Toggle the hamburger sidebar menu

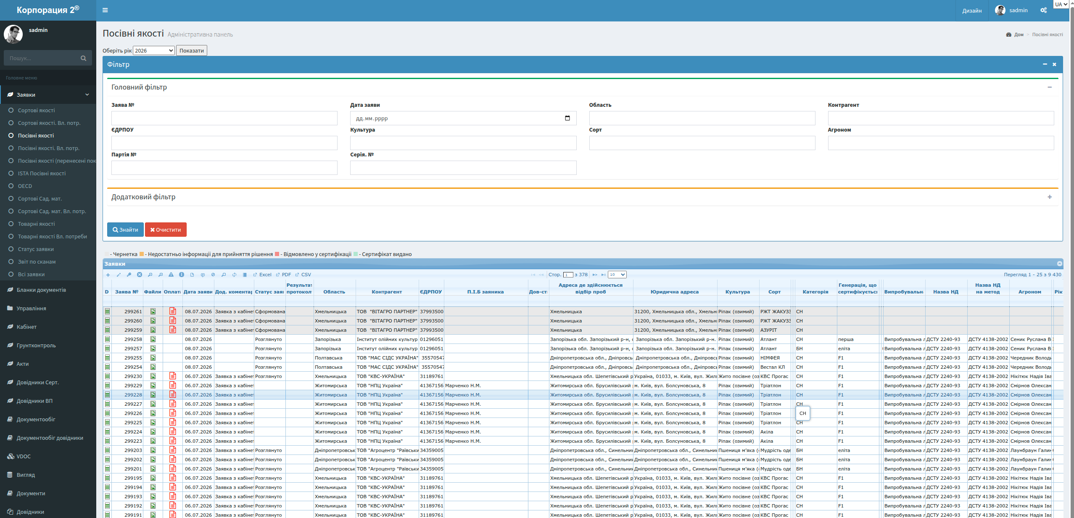(105, 10)
